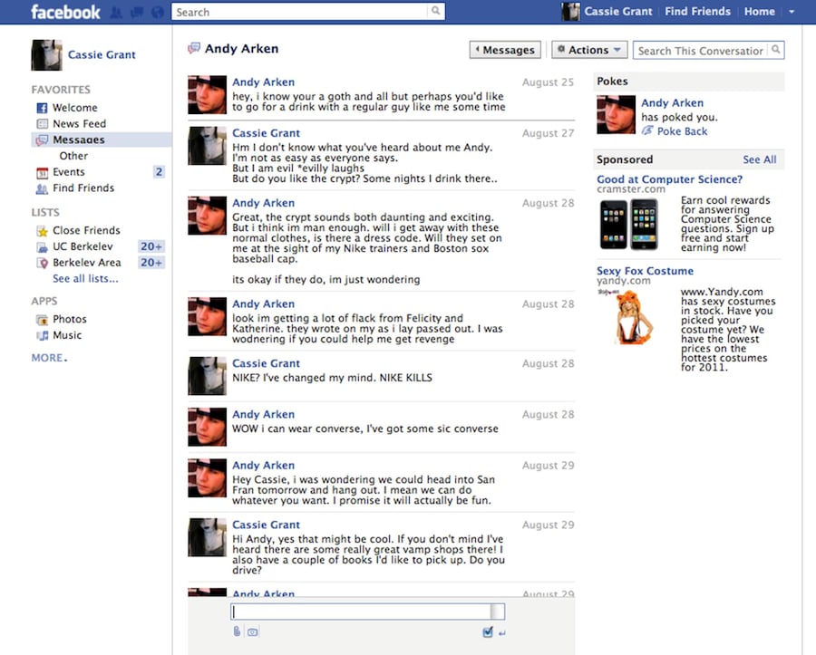Click the Poke Back link
The image size is (816, 655).
(682, 131)
